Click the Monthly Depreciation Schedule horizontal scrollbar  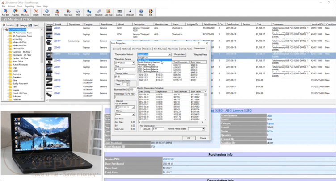click(x=171, y=122)
